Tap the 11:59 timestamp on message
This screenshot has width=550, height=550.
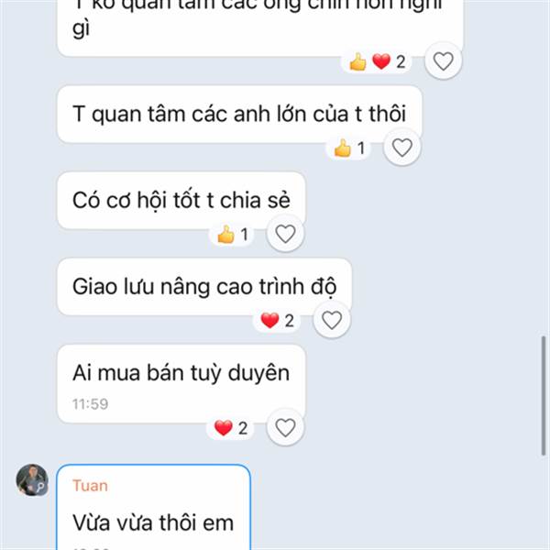pyautogui.click(x=90, y=404)
